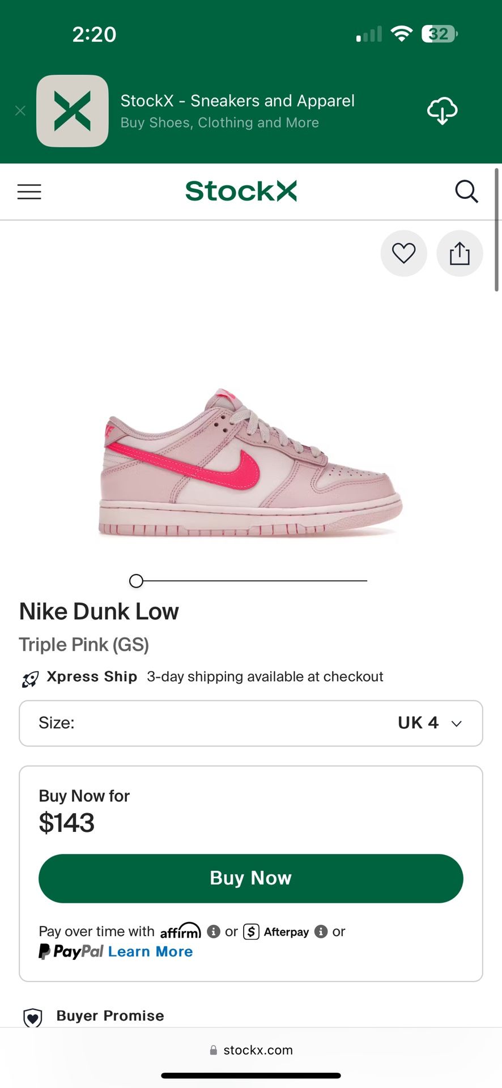Open the Affirm info icon
Image resolution: width=502 pixels, height=1088 pixels.
click(214, 932)
